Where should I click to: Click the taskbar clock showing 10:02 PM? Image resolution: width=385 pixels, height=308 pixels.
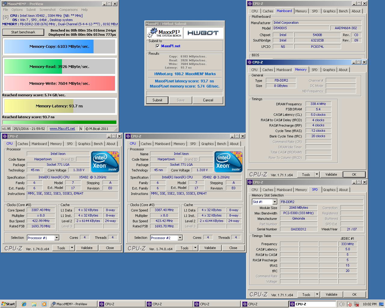370,304
